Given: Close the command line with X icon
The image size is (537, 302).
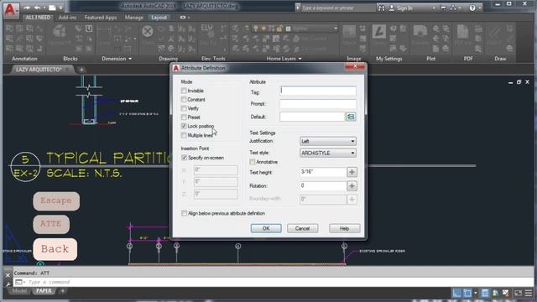Looking at the screenshot, I should click(x=8, y=275).
